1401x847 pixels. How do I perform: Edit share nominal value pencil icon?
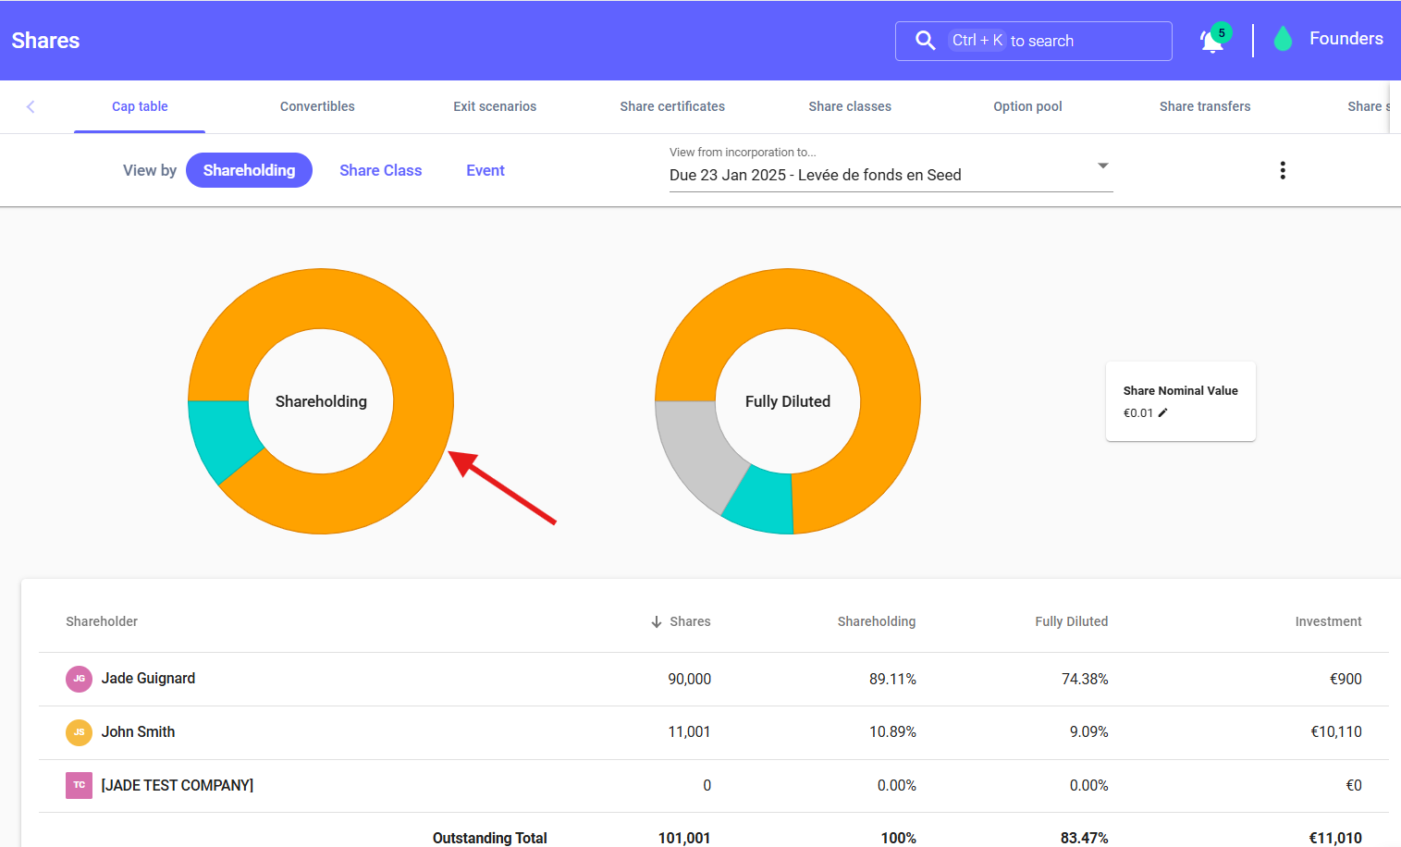point(1162,413)
